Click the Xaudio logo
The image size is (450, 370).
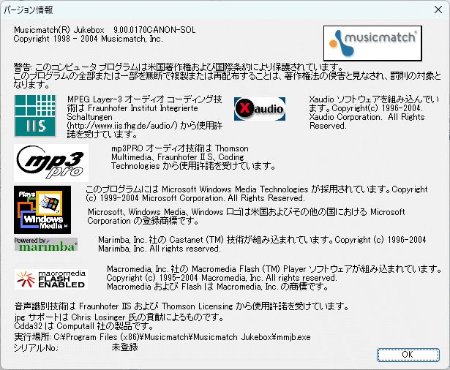(260, 109)
